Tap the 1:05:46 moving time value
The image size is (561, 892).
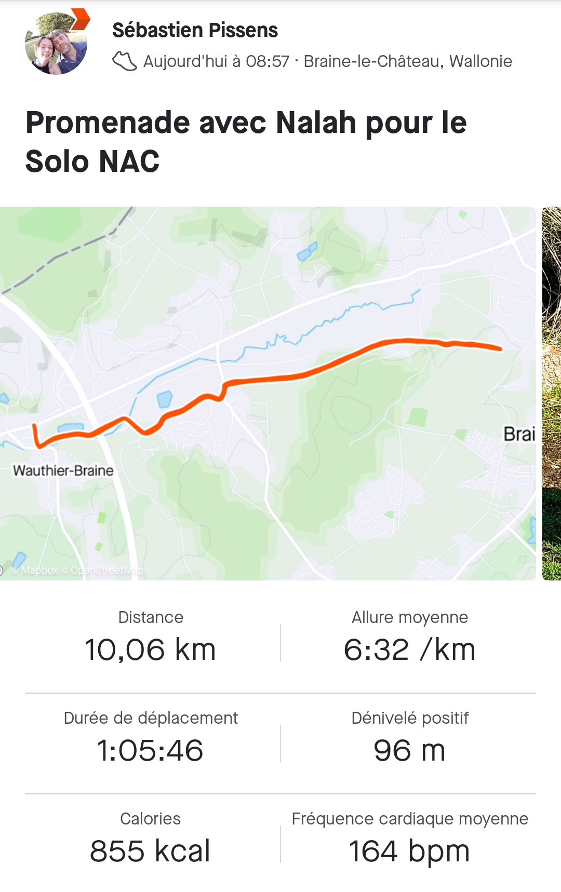click(x=150, y=750)
